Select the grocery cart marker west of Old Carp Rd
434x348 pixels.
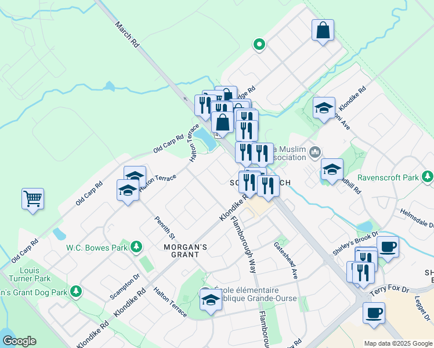(x=33, y=201)
